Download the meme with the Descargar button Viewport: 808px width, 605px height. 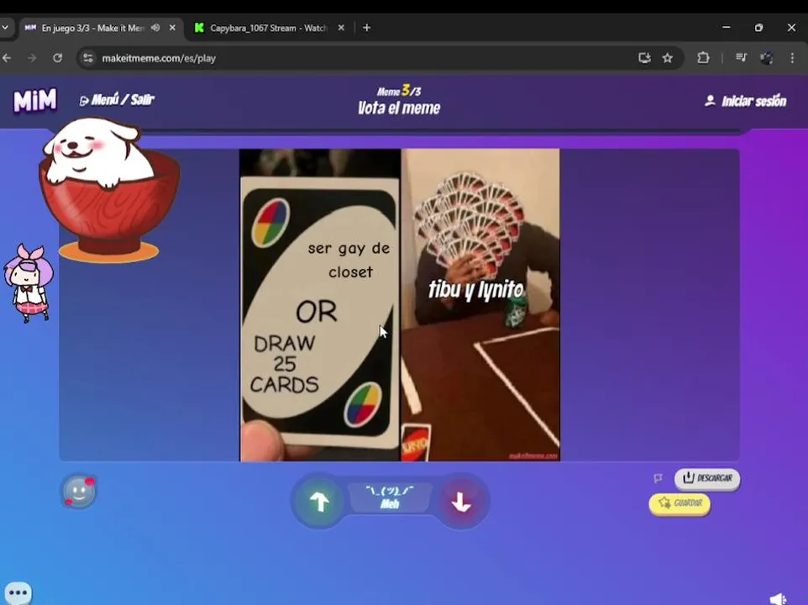pyautogui.click(x=707, y=478)
